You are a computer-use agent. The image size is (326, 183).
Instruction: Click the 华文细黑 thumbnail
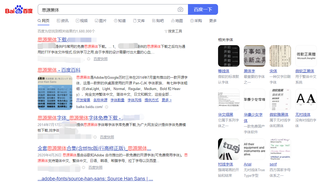(229, 99)
